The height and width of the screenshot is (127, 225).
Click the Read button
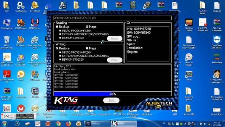[x=115, y=38]
